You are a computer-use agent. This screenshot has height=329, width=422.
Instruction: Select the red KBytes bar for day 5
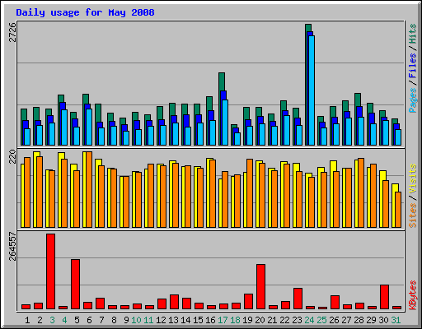(x=75, y=284)
